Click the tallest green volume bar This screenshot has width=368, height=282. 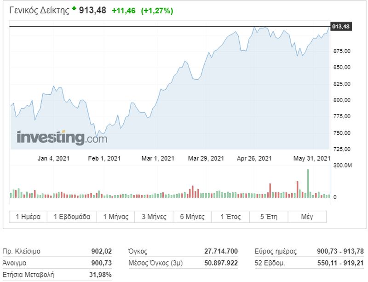[308, 184]
